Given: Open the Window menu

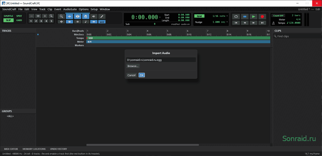Looking at the screenshot, I should click(x=105, y=9).
